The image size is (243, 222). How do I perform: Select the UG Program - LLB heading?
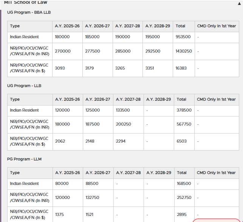click(x=24, y=86)
